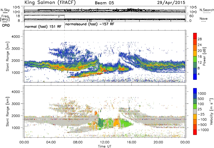Viewport: 214px width, 148px height.
Task: Click the '18' frequency axis tick
Action: click(18, 16)
